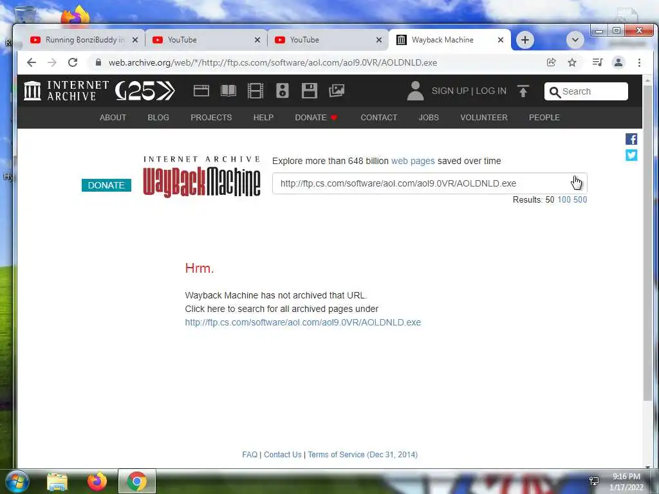The image size is (659, 494).
Task: Open the Software floppy disk icon
Action: pyautogui.click(x=310, y=91)
